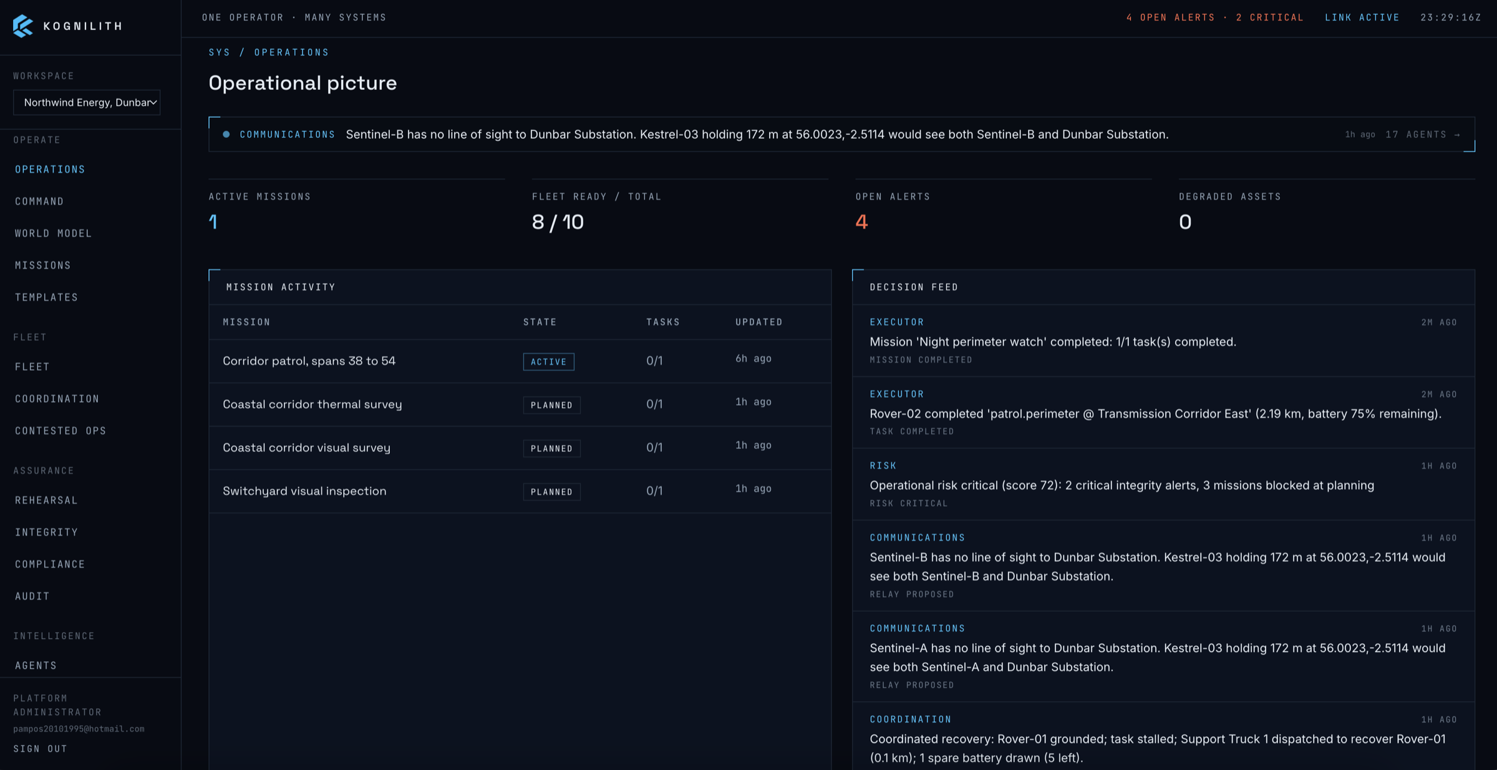Open the Agents intelligence page

click(x=36, y=666)
